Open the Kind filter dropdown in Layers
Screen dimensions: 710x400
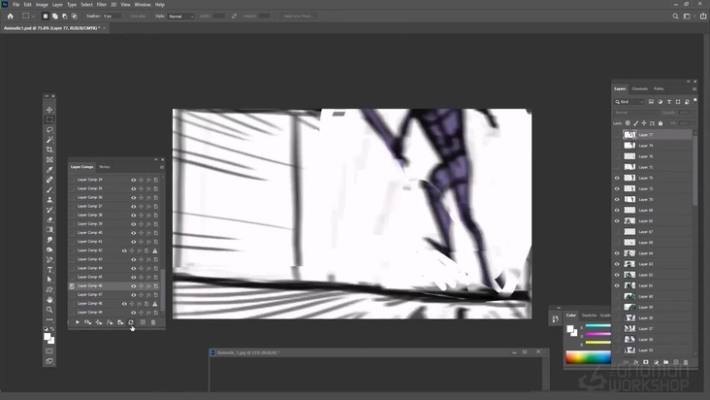[x=629, y=101]
